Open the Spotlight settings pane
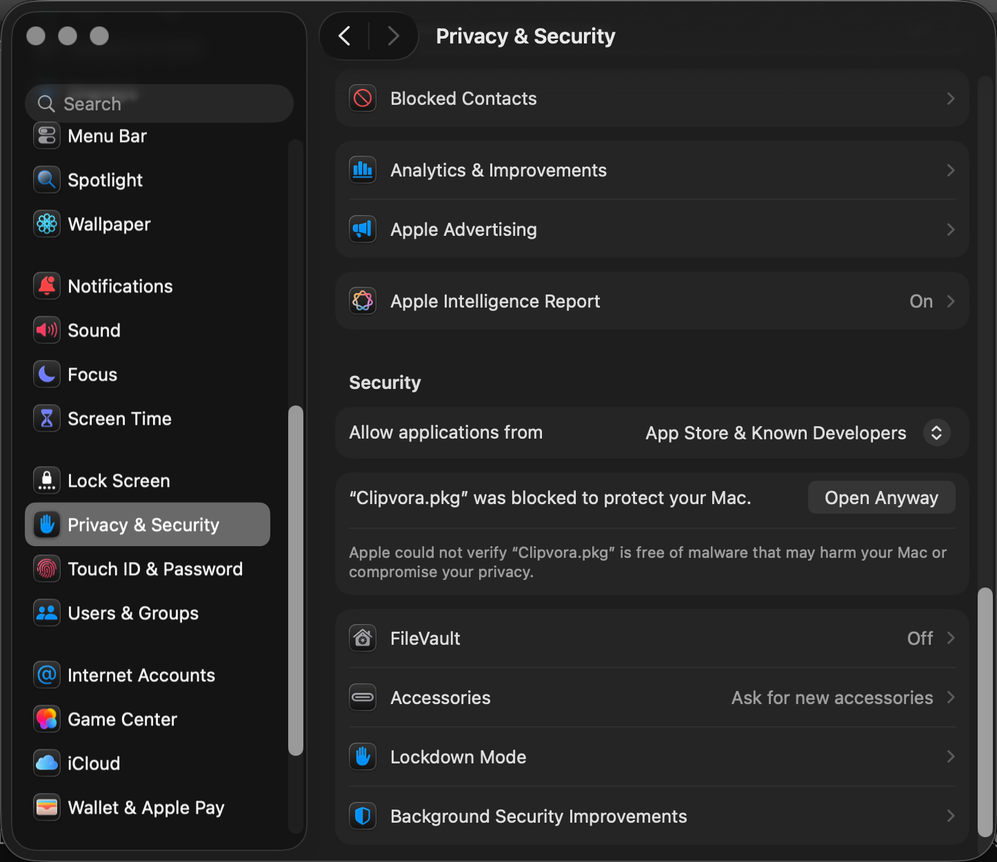This screenshot has height=862, width=997. click(x=148, y=180)
